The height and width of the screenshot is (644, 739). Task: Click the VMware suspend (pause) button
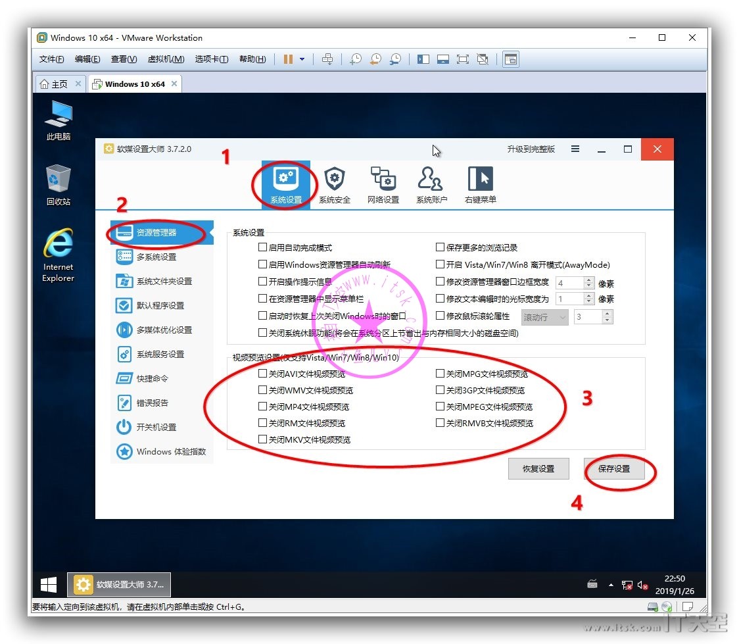coord(288,59)
